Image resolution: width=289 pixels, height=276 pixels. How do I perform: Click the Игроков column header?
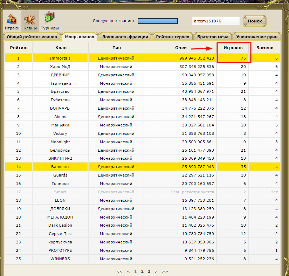[233, 48]
